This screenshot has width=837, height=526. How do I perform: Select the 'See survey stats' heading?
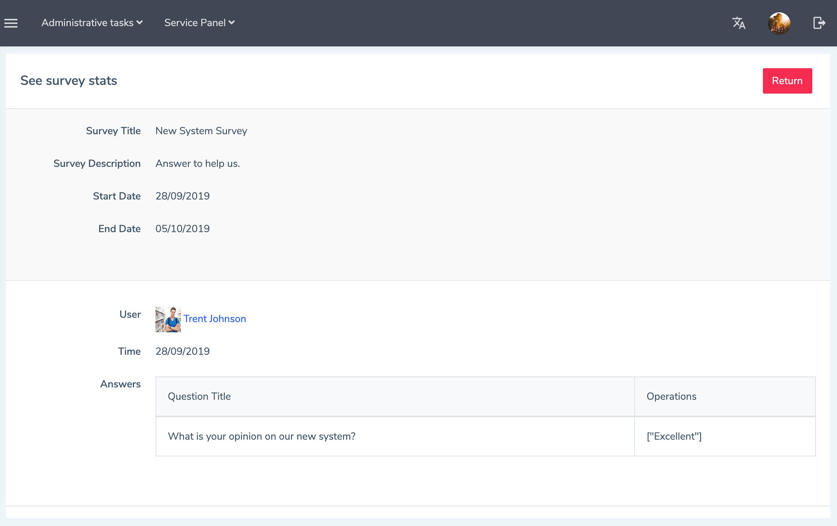[69, 81]
